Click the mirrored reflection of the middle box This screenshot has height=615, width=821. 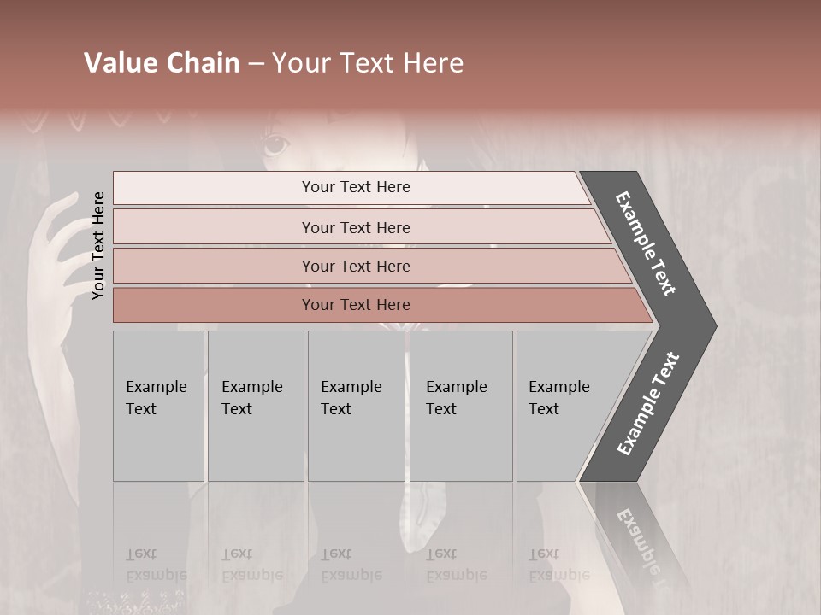pyautogui.click(x=356, y=538)
